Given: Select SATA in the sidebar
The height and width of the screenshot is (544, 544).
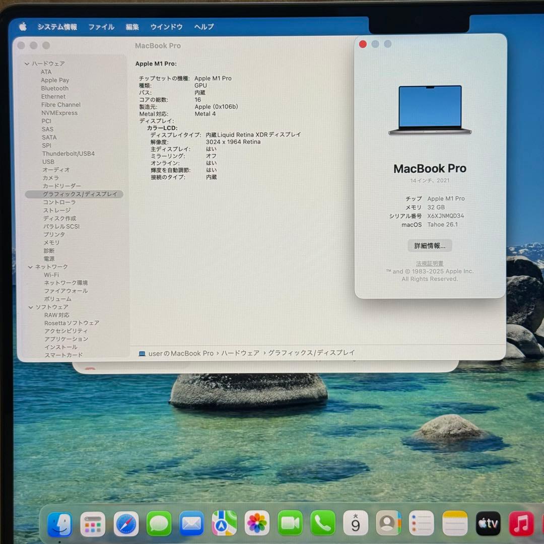Looking at the screenshot, I should (x=49, y=138).
